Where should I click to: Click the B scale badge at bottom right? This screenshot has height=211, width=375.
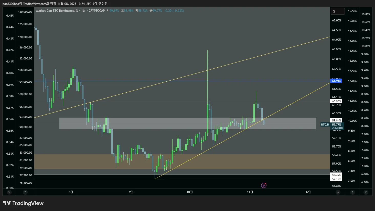coord(352,192)
